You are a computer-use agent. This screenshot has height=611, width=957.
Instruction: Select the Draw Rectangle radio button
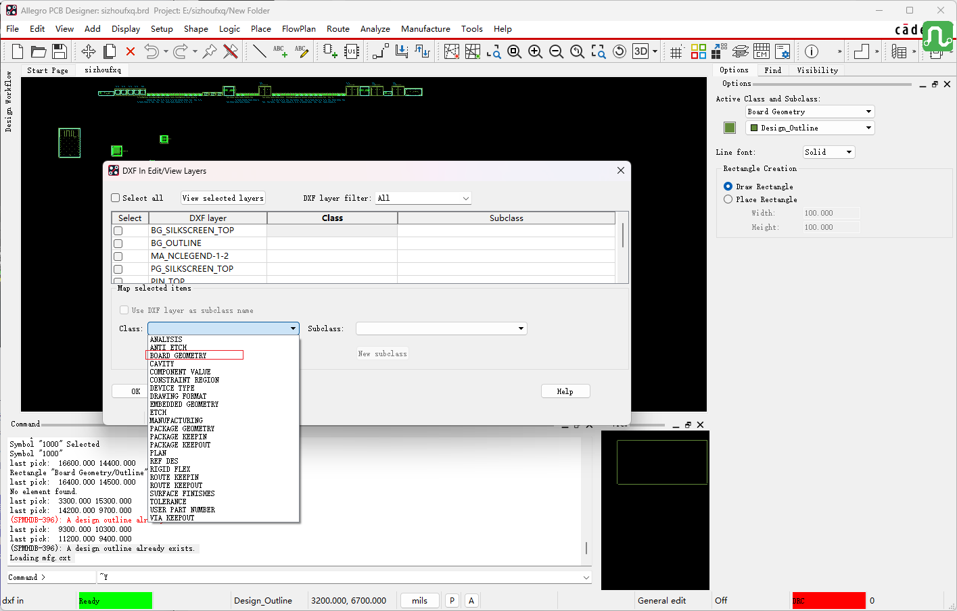coord(728,187)
